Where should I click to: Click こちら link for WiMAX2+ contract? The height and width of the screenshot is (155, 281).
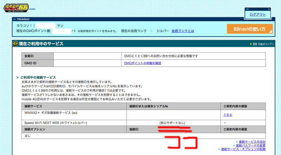coord(228,115)
